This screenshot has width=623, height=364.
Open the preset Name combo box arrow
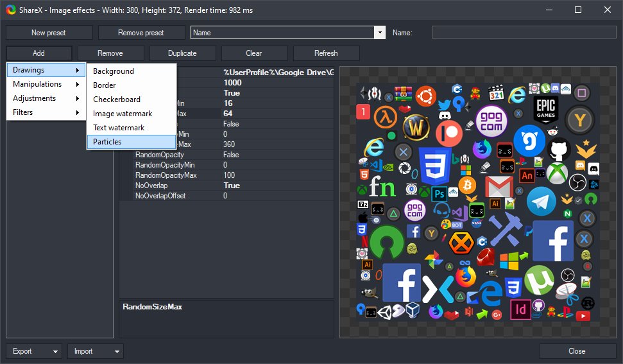[380, 33]
